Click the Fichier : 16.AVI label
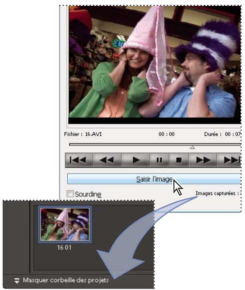The height and width of the screenshot is (290, 245). pyautogui.click(x=83, y=134)
